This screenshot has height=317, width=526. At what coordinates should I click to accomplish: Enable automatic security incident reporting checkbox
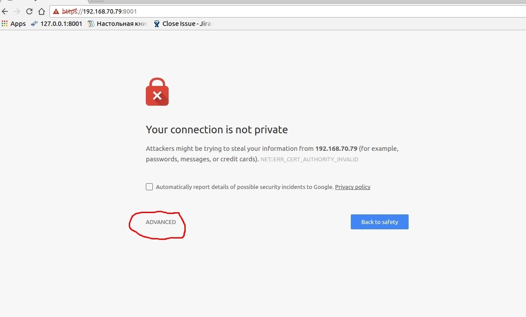click(149, 187)
